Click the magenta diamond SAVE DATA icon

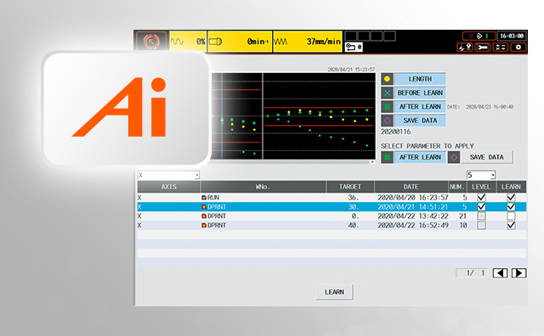point(387,120)
